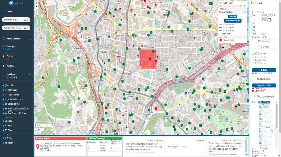Click the Cells list scrollbar down arrow
The width and height of the screenshot is (281, 157).
click(x=277, y=146)
